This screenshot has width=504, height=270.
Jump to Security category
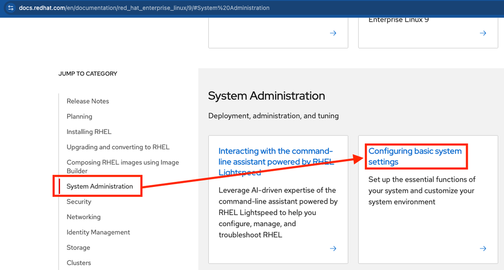[x=79, y=201]
